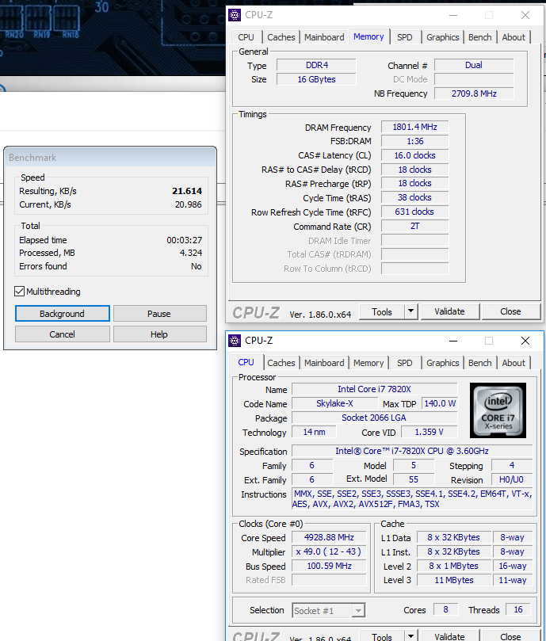Image resolution: width=546 pixels, height=641 pixels.
Task: Switch to CPU tab in upper CPU-Z window
Action: click(246, 37)
